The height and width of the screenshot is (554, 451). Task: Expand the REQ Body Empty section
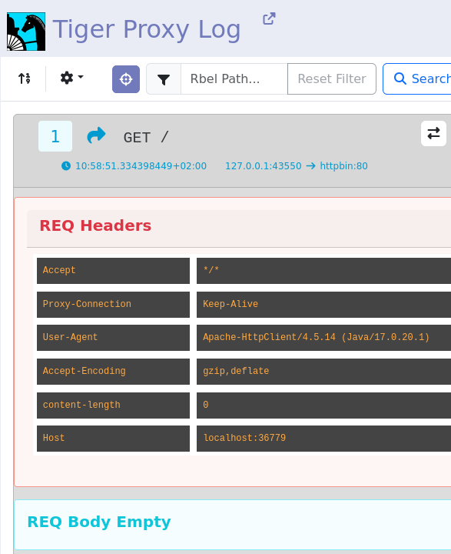(x=99, y=522)
